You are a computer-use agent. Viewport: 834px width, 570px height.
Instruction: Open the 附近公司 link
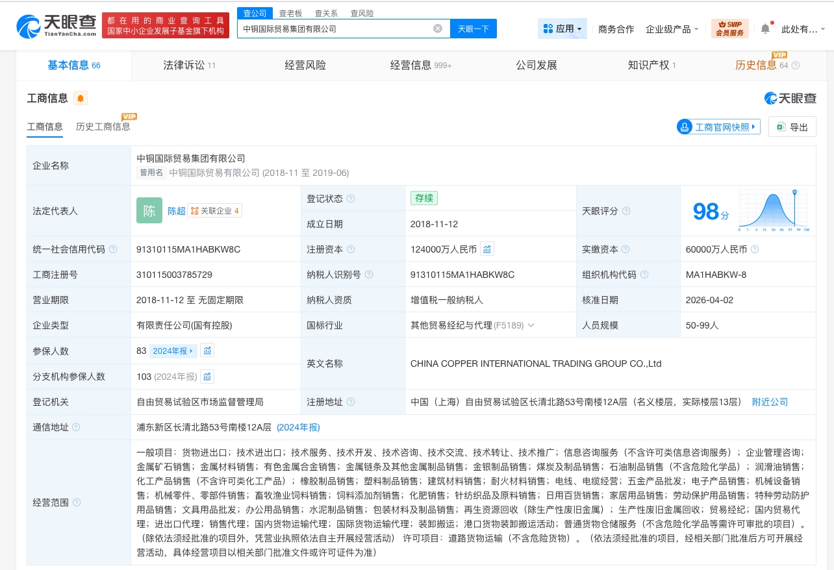770,402
